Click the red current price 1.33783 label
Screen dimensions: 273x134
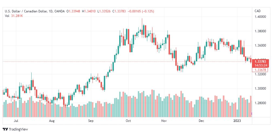coord(261,62)
